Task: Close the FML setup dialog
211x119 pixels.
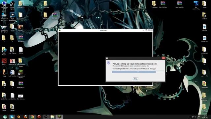Action: coord(164,58)
